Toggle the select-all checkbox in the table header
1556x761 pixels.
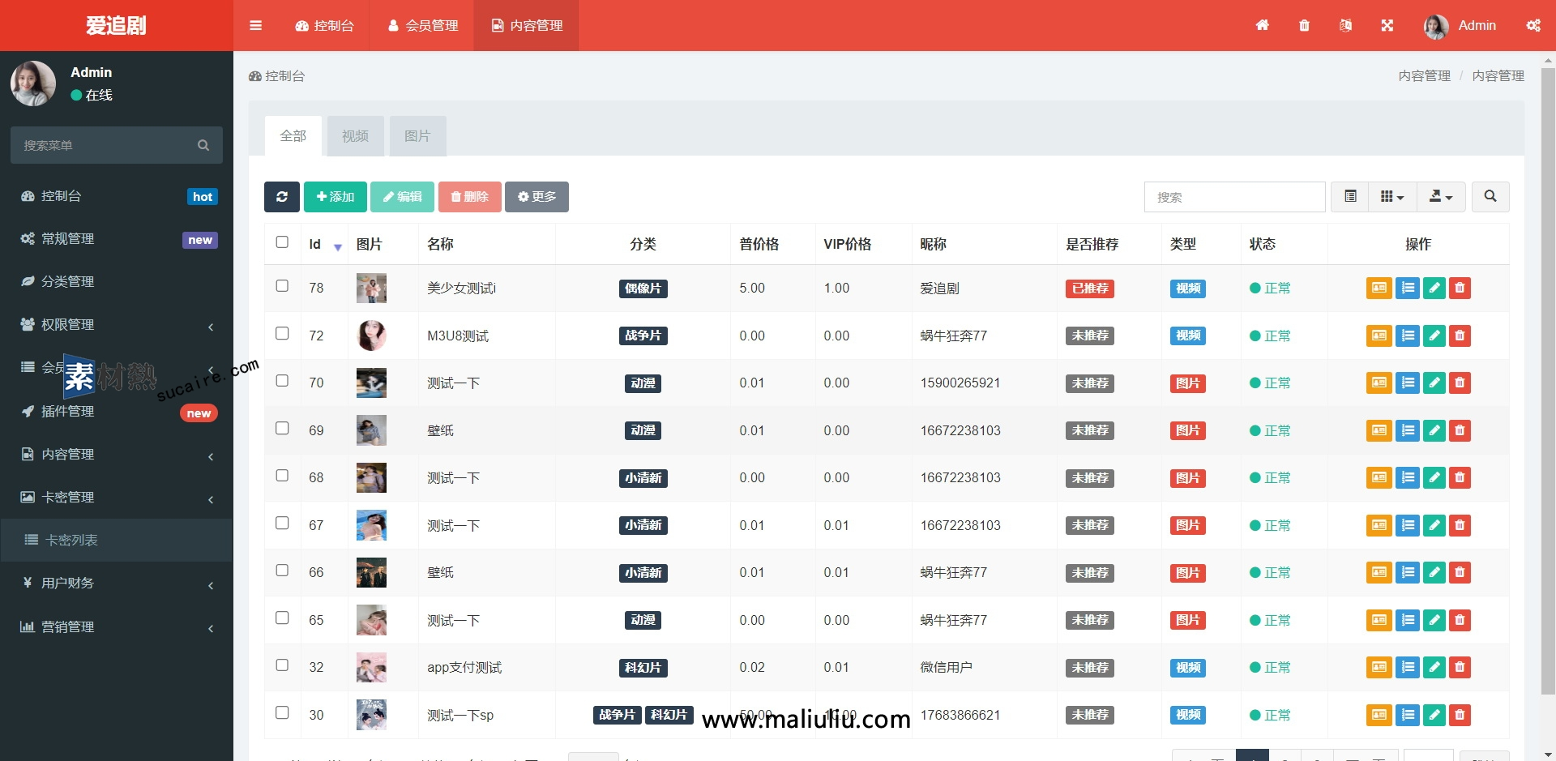(x=282, y=242)
